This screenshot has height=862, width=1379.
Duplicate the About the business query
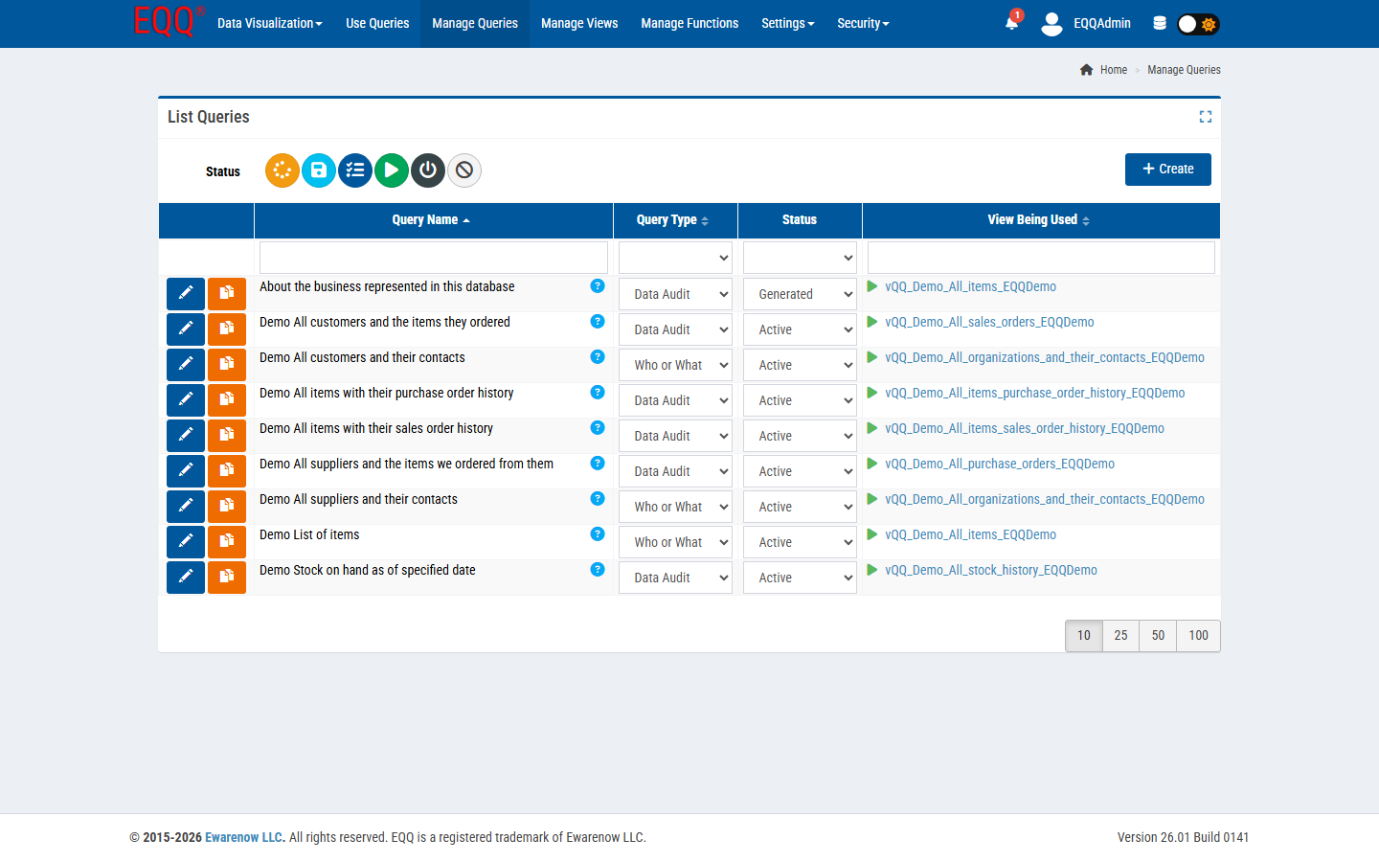point(227,293)
